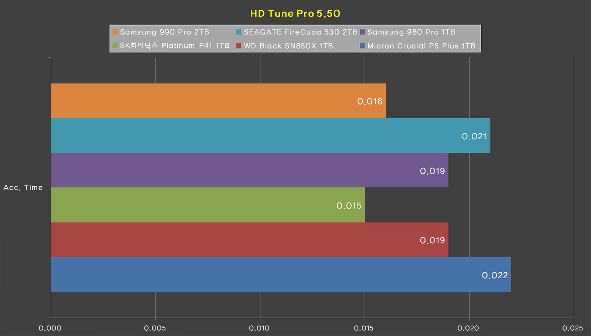Click the teal bar's 0.021 data label
The height and width of the screenshot is (336, 591).
pyautogui.click(x=474, y=136)
